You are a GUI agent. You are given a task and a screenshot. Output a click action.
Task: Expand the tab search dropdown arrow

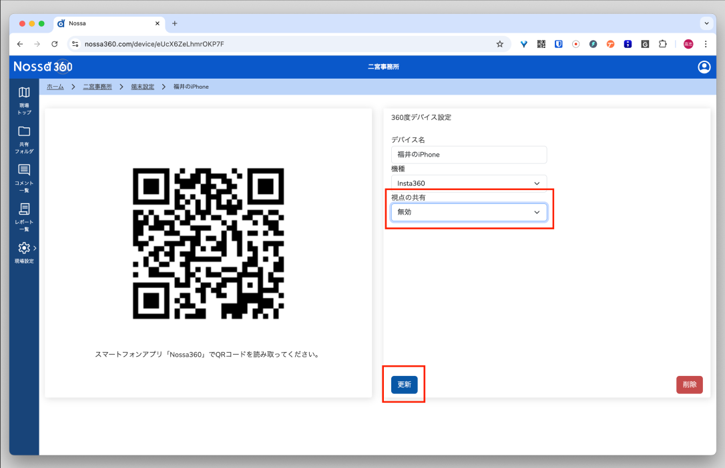click(706, 23)
